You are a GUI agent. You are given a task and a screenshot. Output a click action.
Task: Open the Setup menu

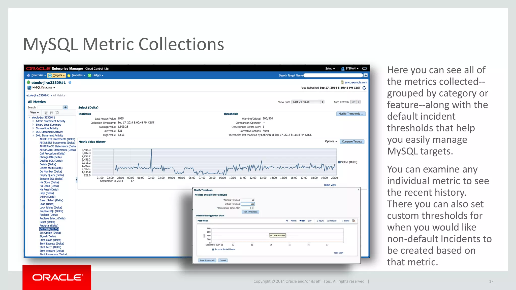tap(330, 68)
